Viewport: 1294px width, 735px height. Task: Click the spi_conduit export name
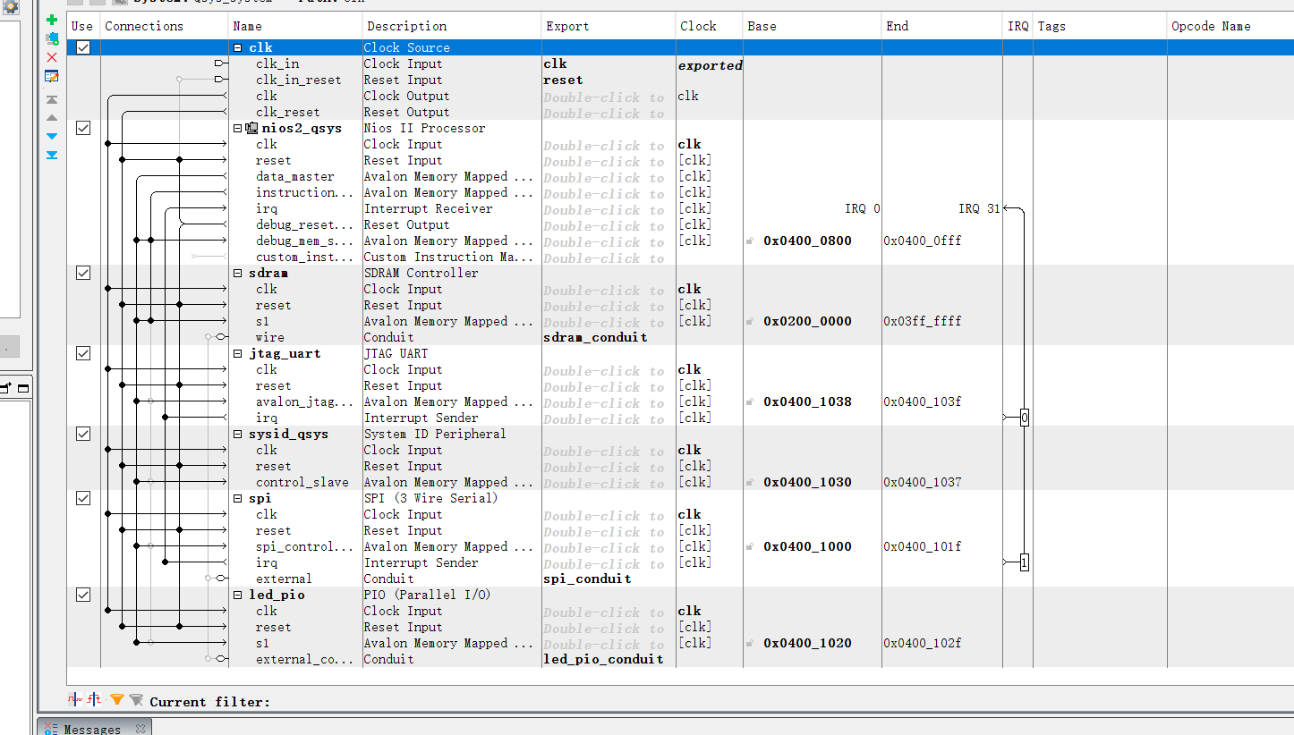587,579
